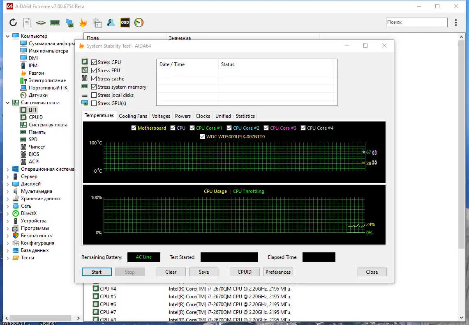Toggle WDC WD5000LPLX drive graph checkbox

pyautogui.click(x=202, y=137)
